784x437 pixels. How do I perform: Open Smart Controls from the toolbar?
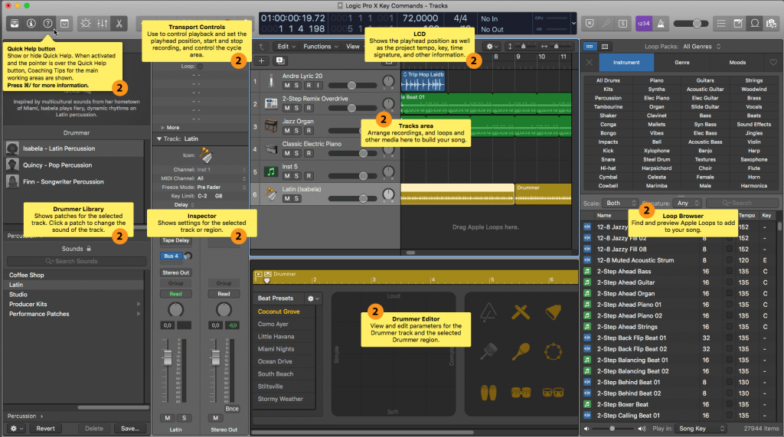pos(86,24)
